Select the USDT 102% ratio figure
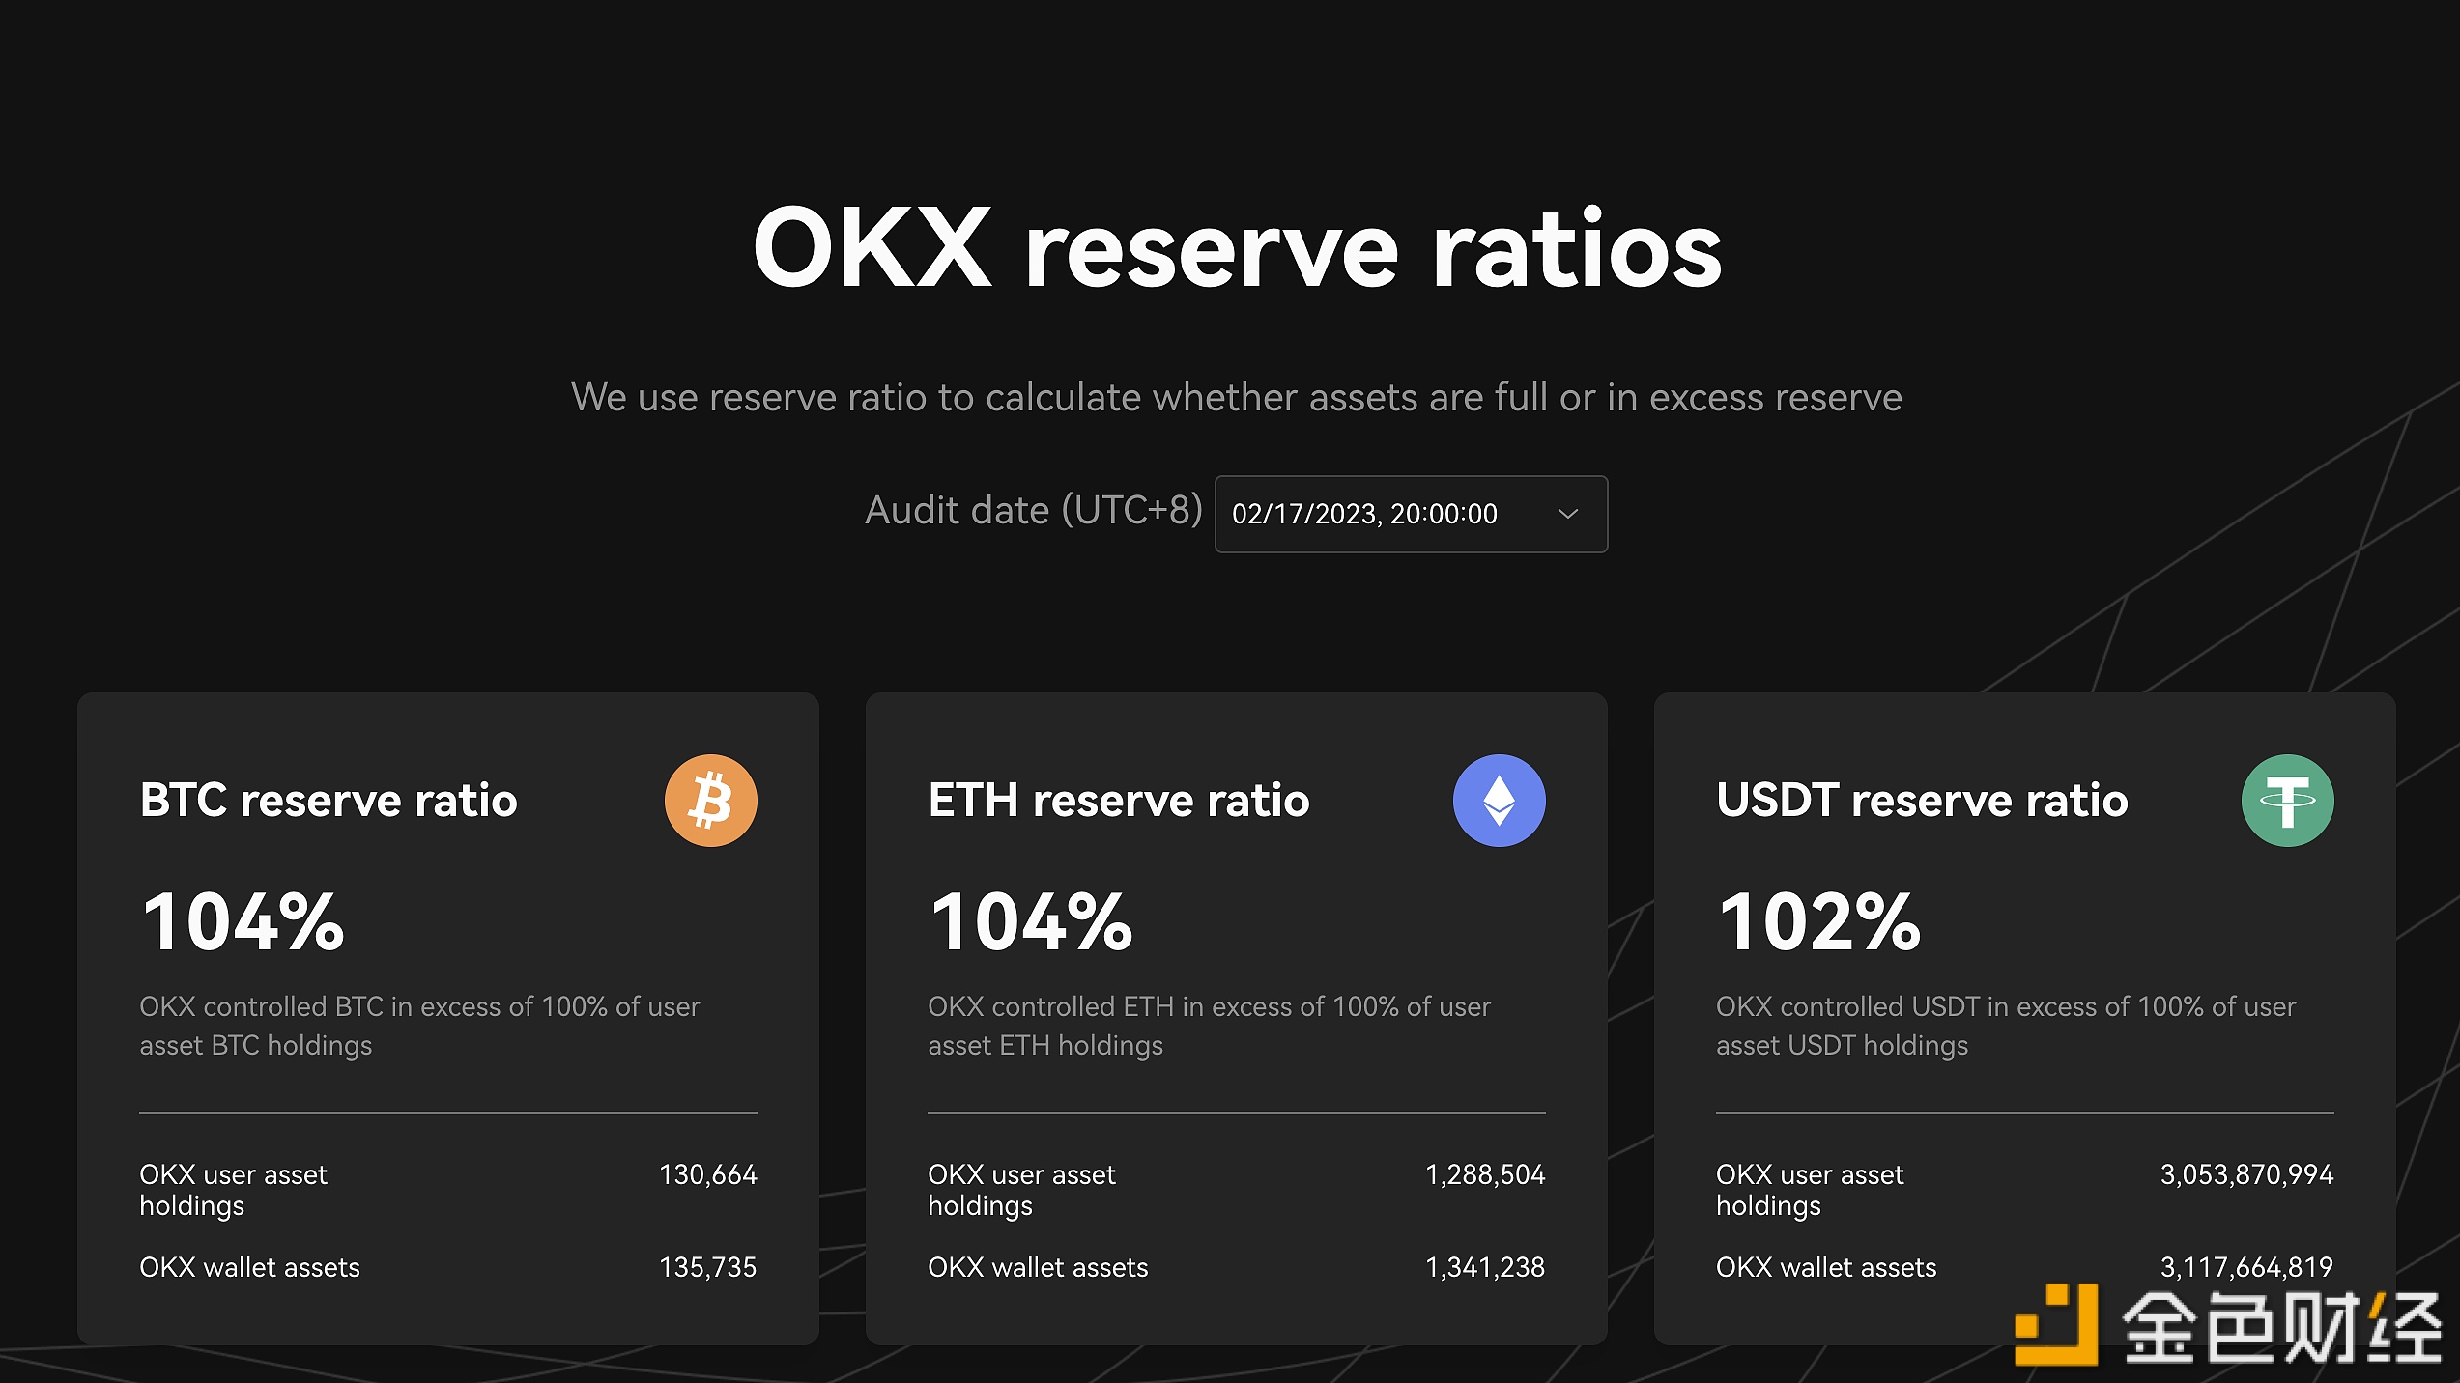 (x=1819, y=921)
